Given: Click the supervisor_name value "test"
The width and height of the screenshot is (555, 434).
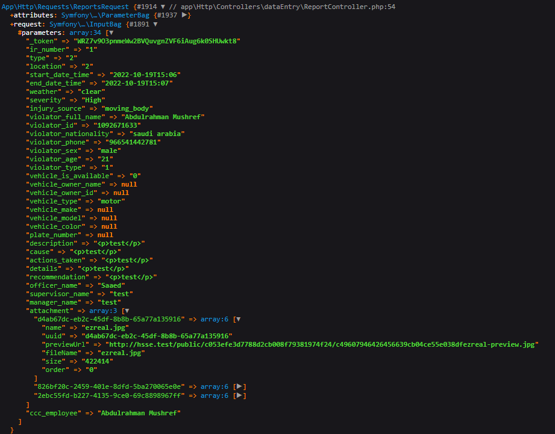Looking at the screenshot, I should tap(121, 294).
